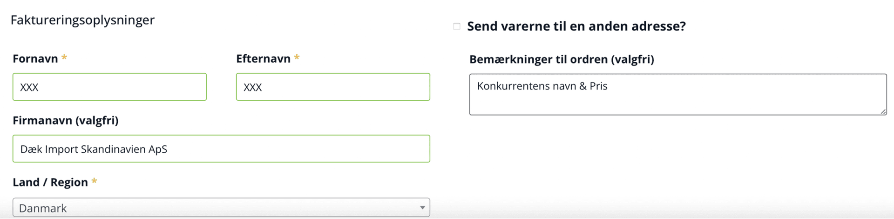Click the 'Send varerne til en anden adresse?' label
Screen dimensions: 894x219
(x=576, y=26)
